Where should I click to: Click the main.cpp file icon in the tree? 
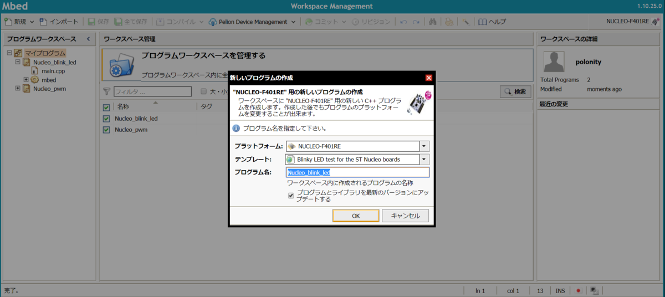[35, 71]
